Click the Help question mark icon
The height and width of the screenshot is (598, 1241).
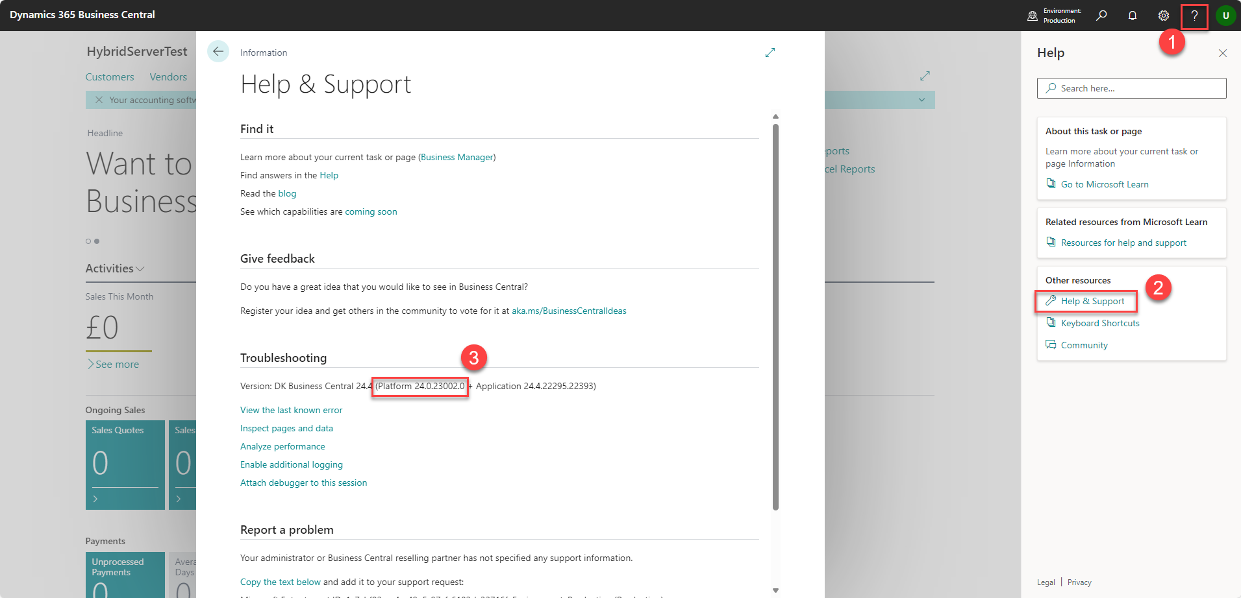[1194, 16]
